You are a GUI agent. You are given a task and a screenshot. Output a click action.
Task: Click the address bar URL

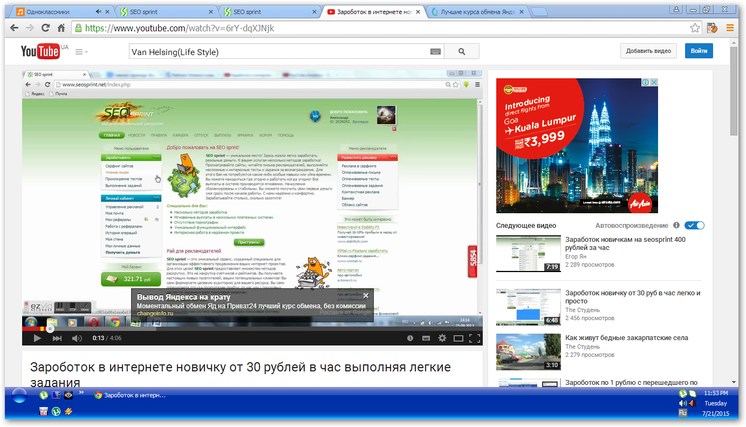(x=180, y=28)
